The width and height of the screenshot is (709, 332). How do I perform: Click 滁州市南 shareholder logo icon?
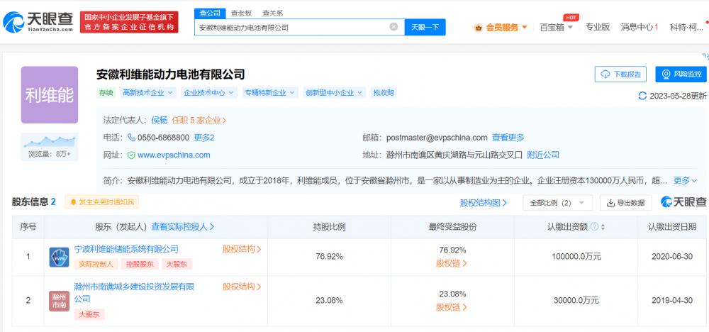pos(60,301)
